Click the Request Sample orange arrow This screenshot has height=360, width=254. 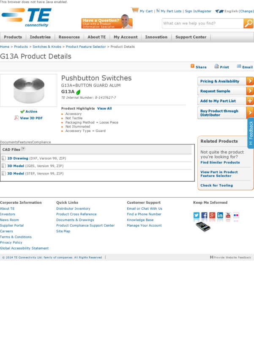[250, 91]
